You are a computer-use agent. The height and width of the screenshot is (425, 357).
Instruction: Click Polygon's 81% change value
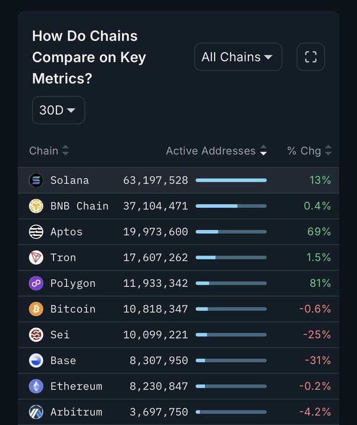click(x=320, y=283)
